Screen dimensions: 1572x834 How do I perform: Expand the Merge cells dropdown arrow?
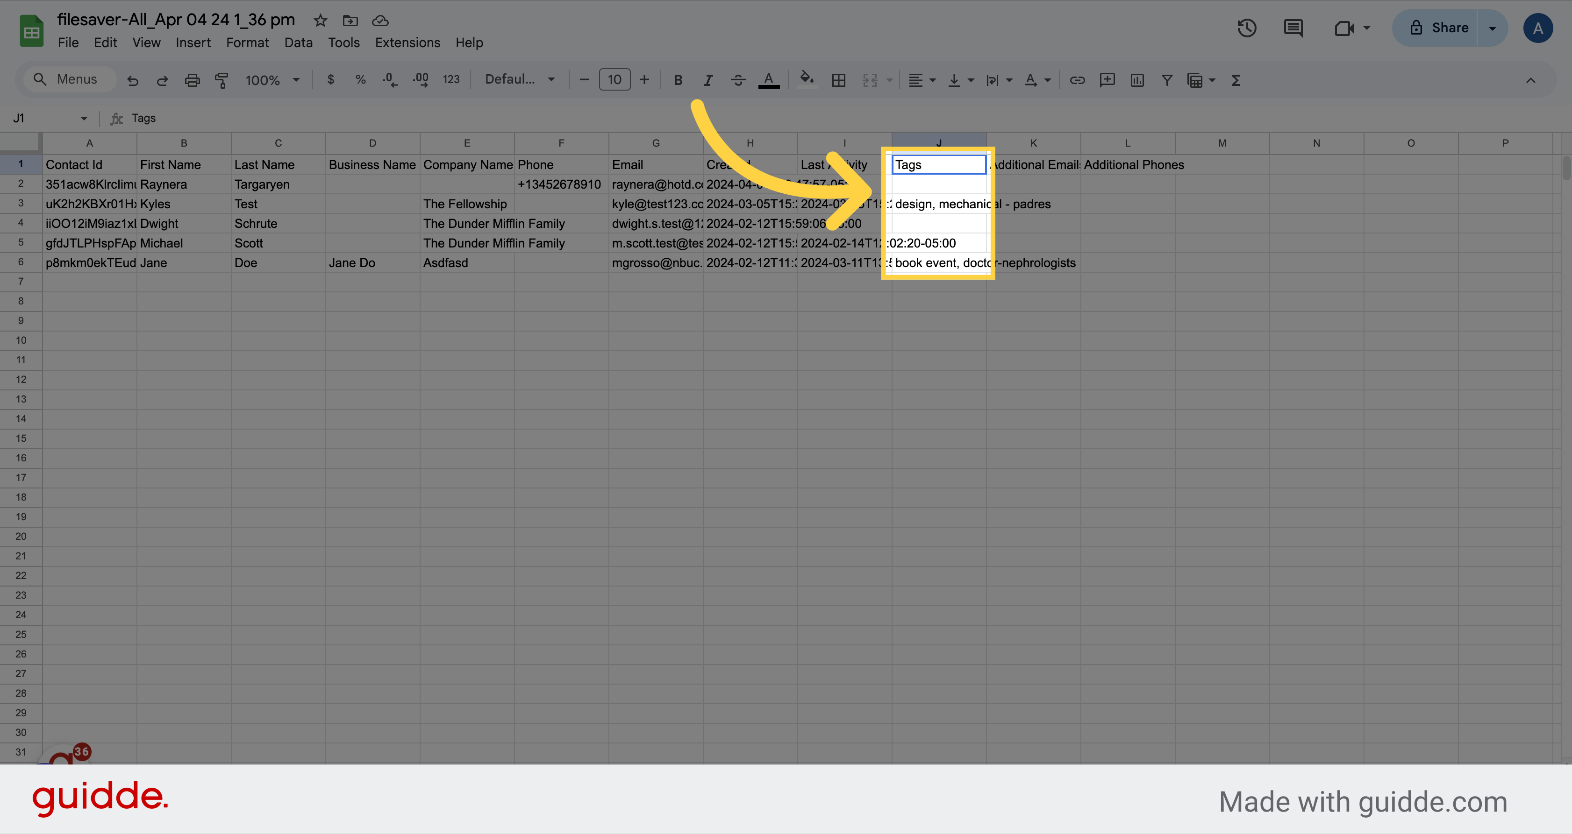pyautogui.click(x=889, y=80)
